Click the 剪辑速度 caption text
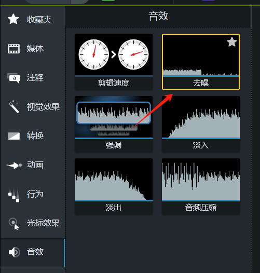 click(114, 83)
